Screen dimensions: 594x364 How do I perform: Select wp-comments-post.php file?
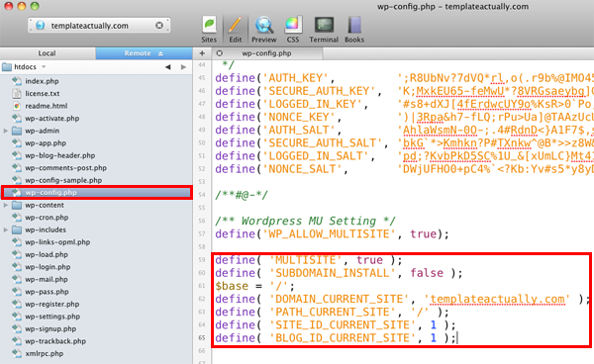pyautogui.click(x=66, y=167)
